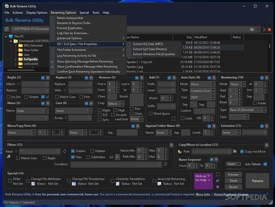
Task: Open the Append Folder Name None dropdown
Action: click(169, 133)
